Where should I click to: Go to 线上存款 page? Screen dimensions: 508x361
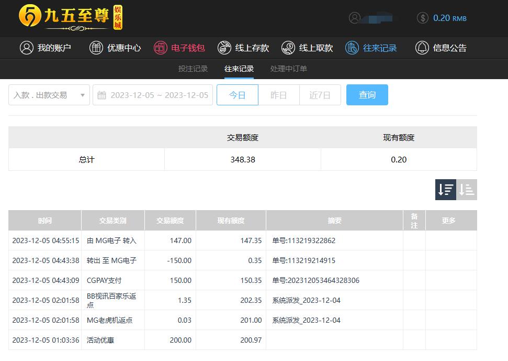point(243,48)
